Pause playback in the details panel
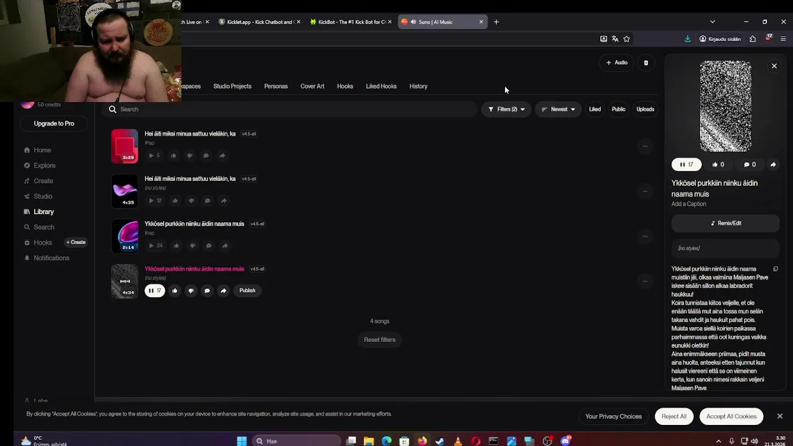This screenshot has width=793, height=446. pyautogui.click(x=686, y=165)
